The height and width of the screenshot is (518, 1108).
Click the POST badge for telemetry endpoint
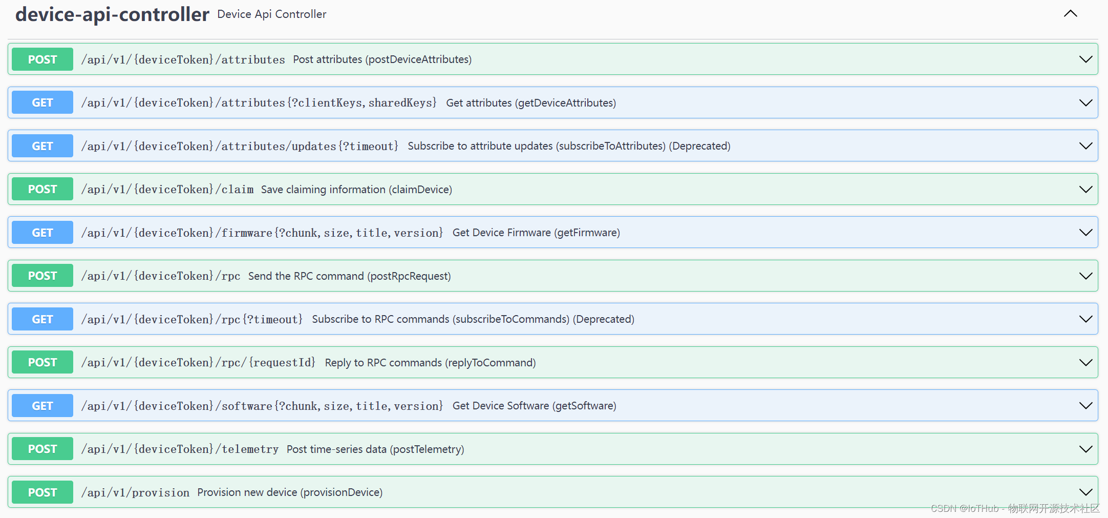(42, 449)
